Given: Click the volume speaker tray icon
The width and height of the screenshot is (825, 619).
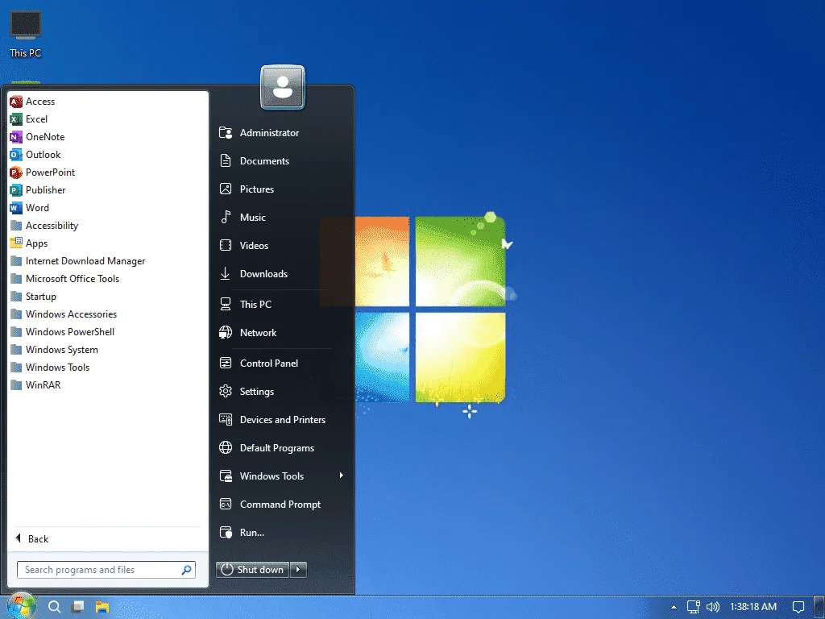Looking at the screenshot, I should click(x=712, y=607).
